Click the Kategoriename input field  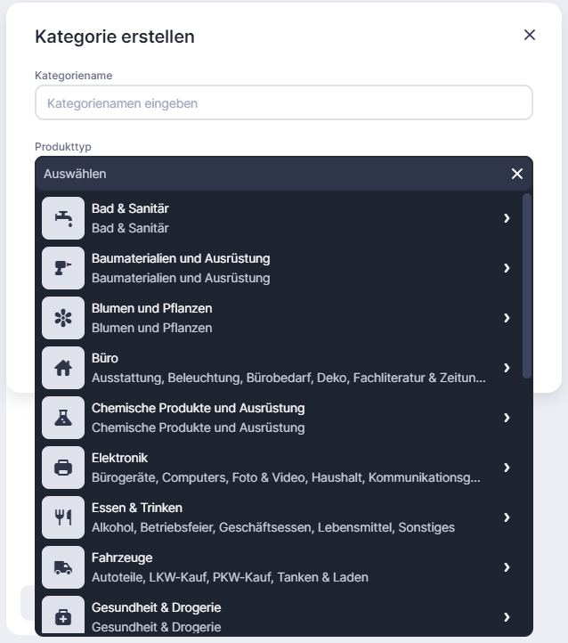tap(284, 102)
